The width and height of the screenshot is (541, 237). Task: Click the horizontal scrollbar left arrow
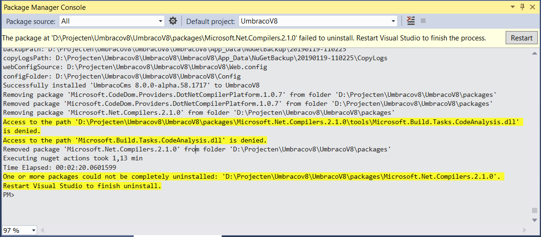coord(42,230)
